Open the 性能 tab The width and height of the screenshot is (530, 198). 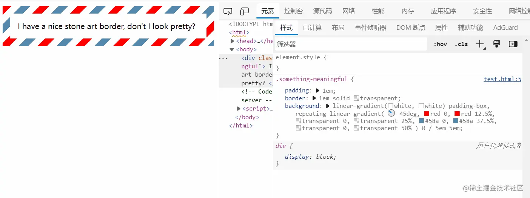(x=378, y=11)
